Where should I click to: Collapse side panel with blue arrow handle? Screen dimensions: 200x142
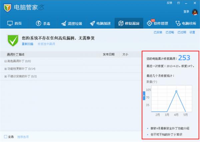(144, 96)
